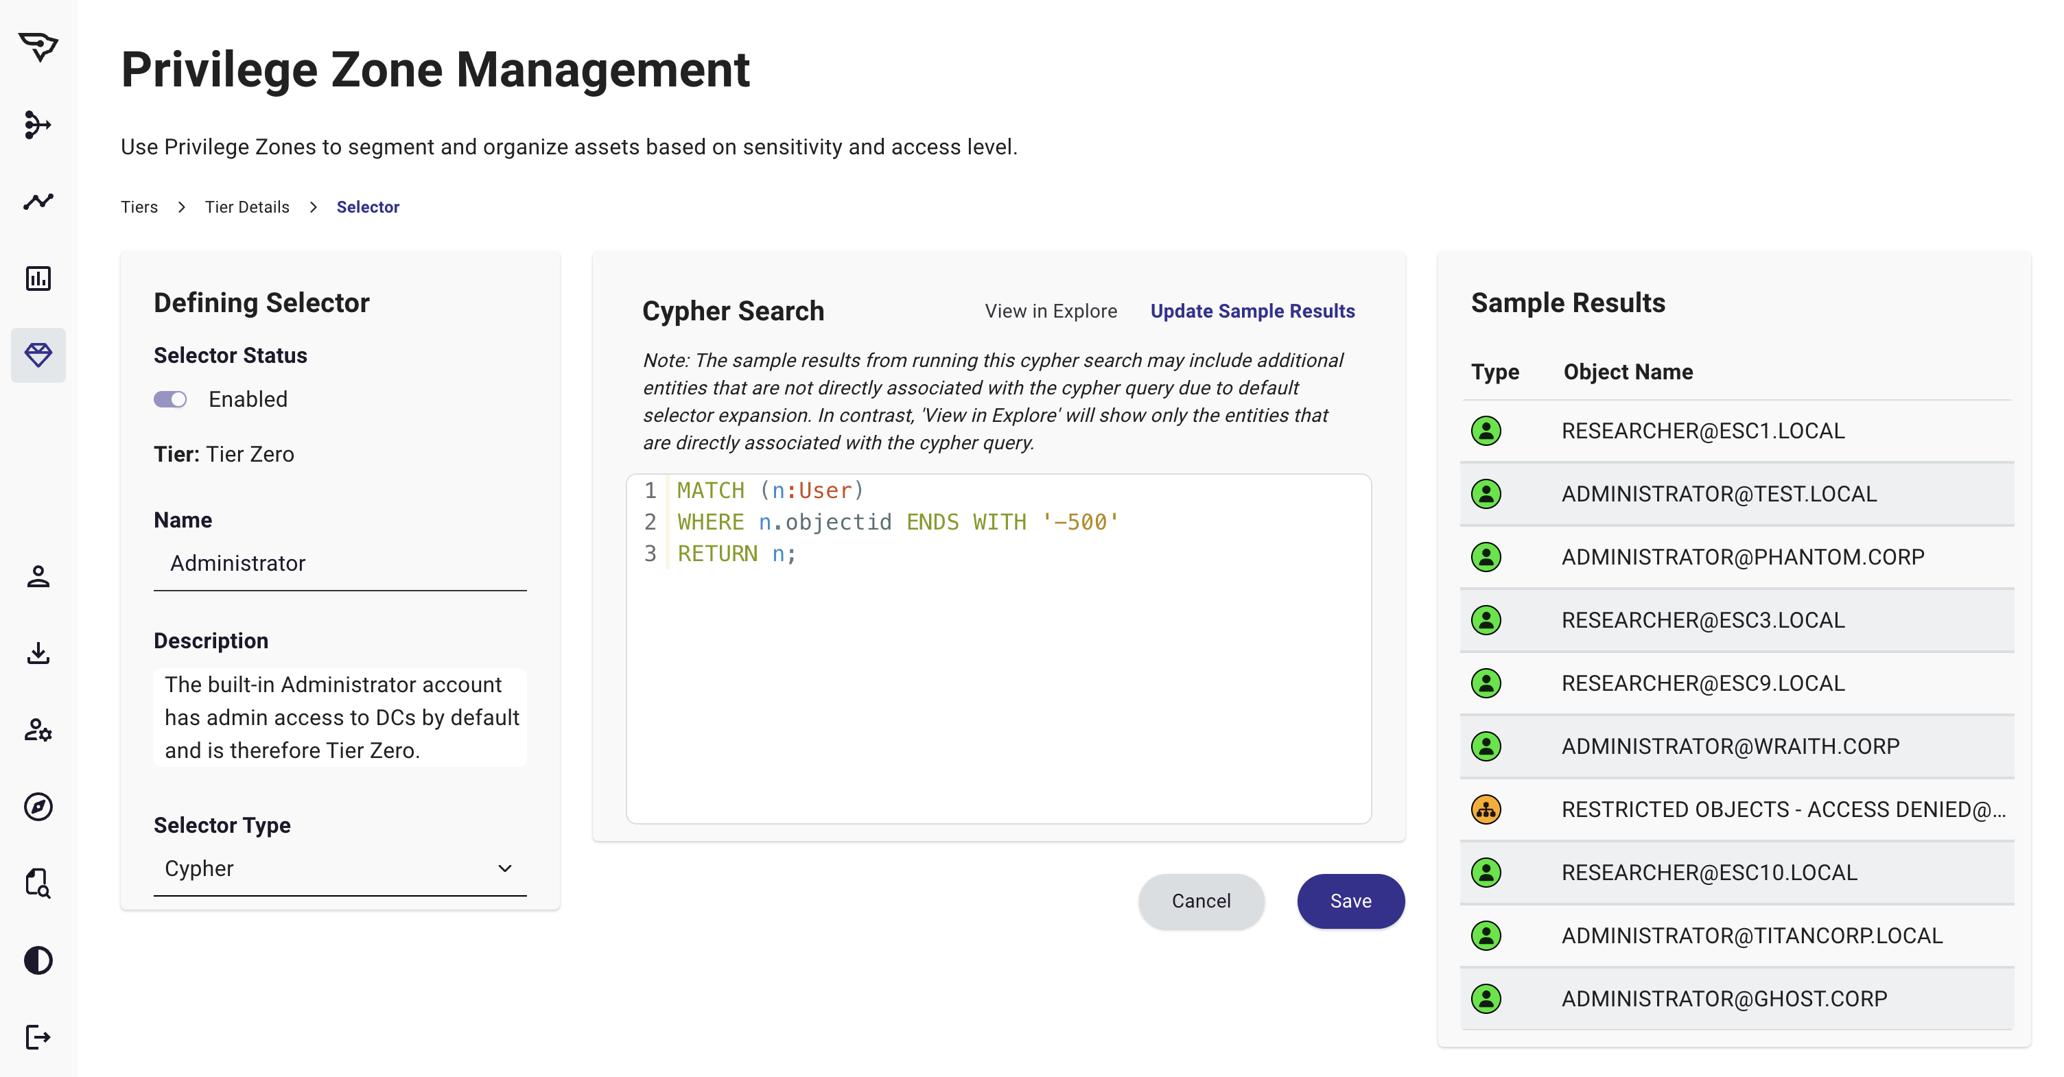Screen dimensions: 2064x1077
Task: Open the Selector Type Cypher dropdown
Action: point(340,869)
